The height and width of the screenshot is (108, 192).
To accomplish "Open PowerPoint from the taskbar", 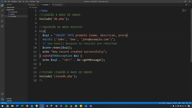I will point(27,106).
